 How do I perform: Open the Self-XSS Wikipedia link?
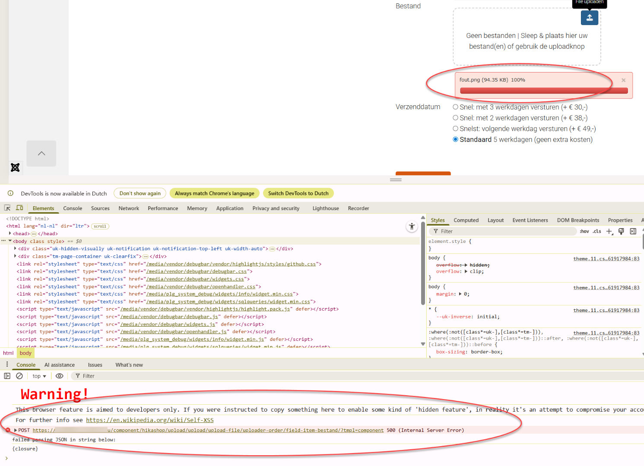pyautogui.click(x=150, y=420)
